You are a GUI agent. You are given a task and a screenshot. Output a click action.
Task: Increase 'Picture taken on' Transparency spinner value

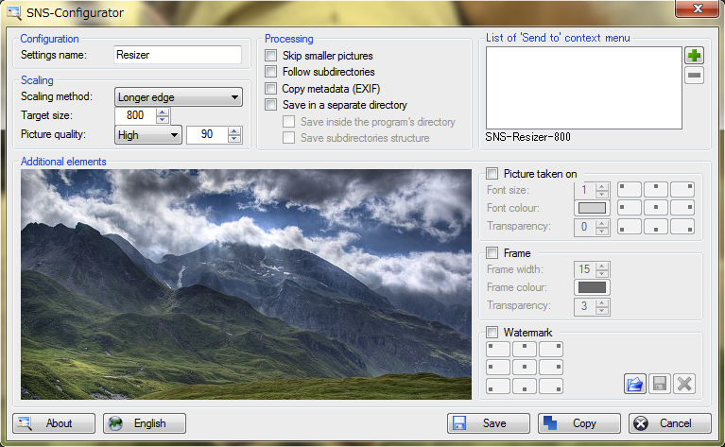(x=601, y=223)
